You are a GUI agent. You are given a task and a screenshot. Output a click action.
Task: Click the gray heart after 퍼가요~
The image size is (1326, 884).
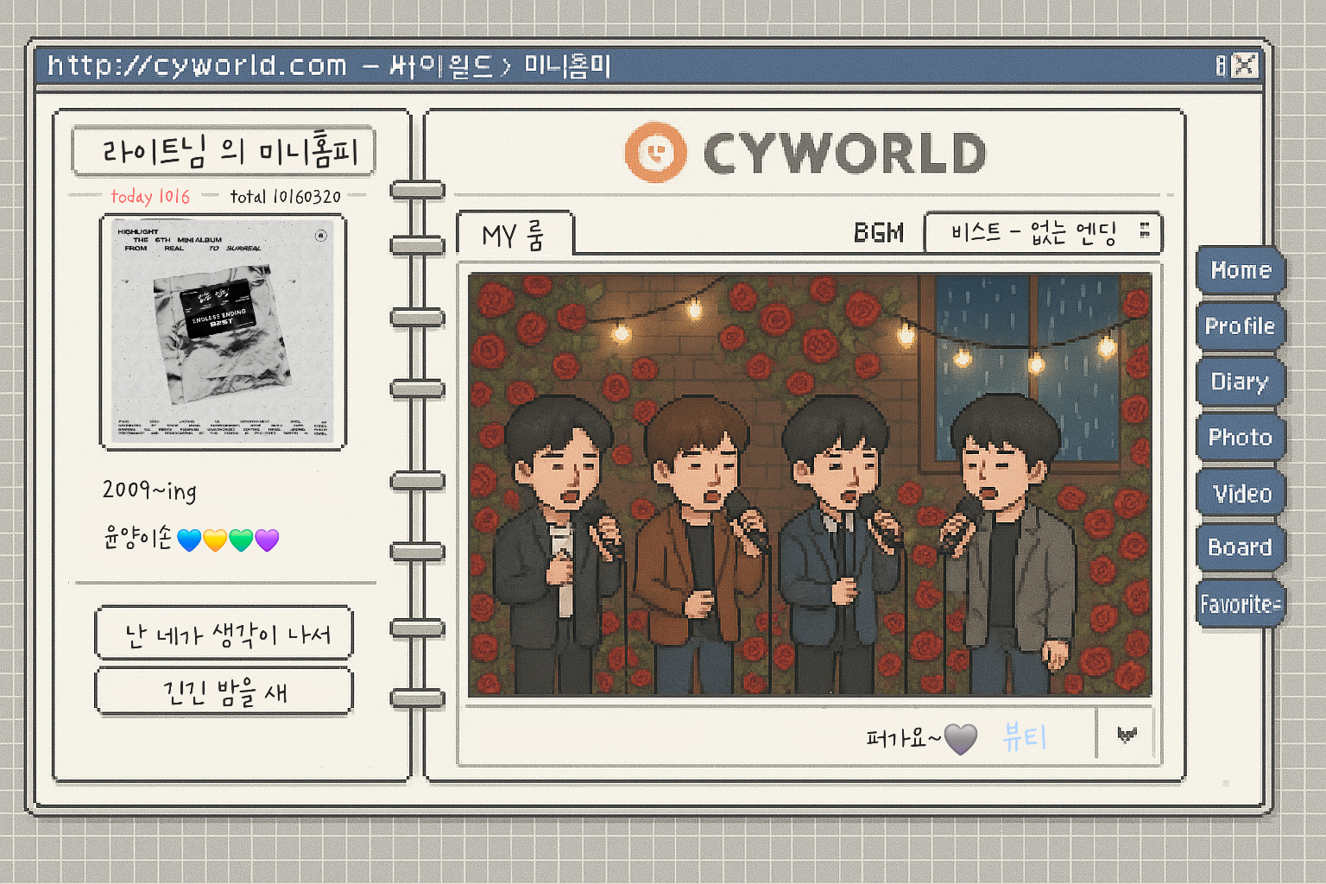pos(961,739)
